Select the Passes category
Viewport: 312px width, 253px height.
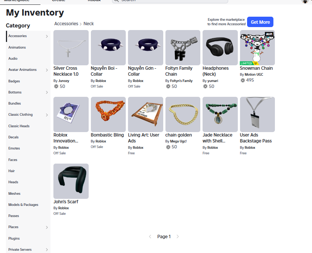click(x=13, y=216)
